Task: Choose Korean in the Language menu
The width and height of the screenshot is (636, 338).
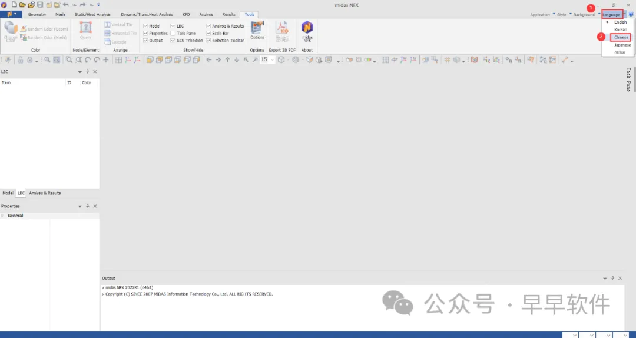Action: [620, 29]
